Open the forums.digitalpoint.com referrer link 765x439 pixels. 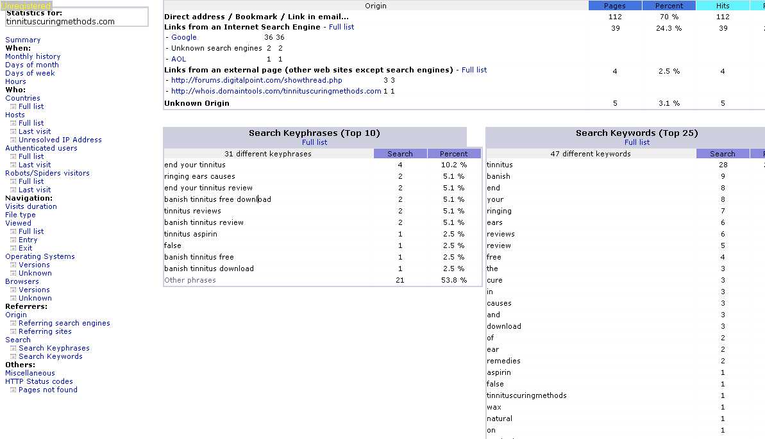[256, 80]
